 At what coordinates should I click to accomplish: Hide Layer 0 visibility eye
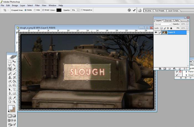(156, 32)
